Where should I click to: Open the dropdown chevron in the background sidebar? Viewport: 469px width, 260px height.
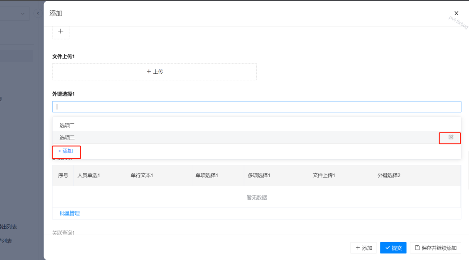[x=23, y=14]
